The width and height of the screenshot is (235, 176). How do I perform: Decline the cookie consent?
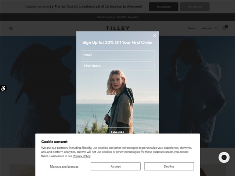[169, 166]
